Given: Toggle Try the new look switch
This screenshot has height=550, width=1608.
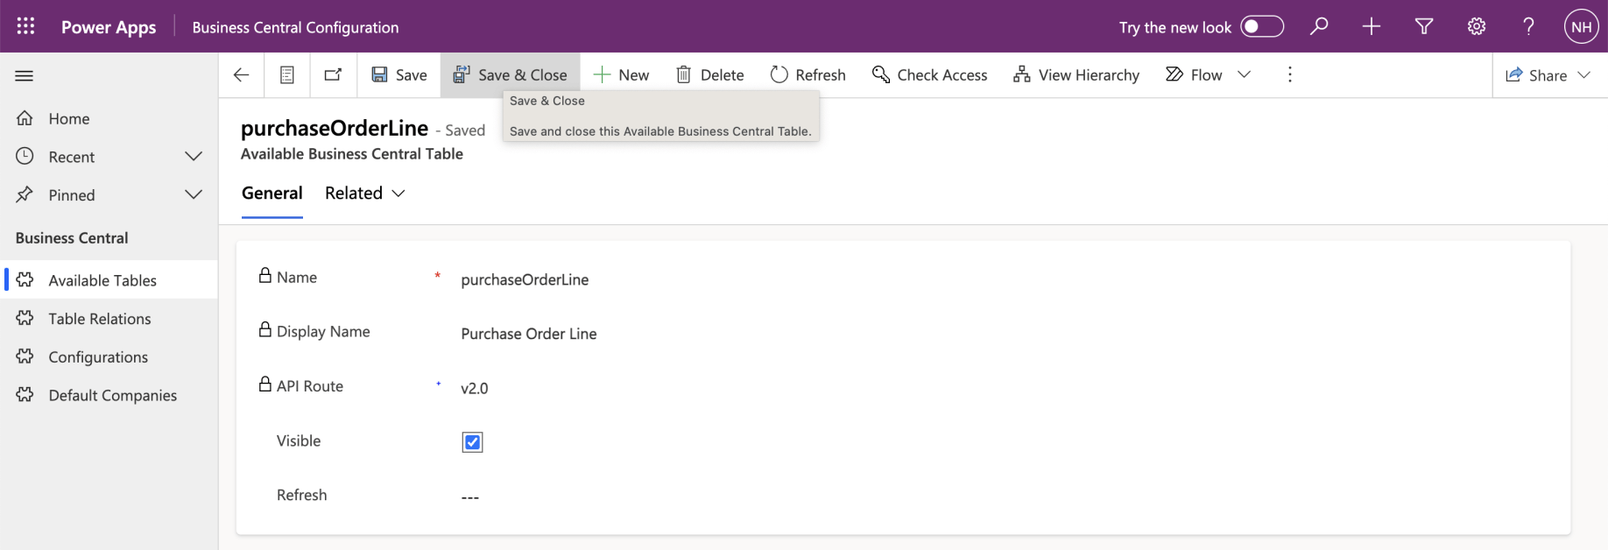Looking at the screenshot, I should tap(1262, 26).
